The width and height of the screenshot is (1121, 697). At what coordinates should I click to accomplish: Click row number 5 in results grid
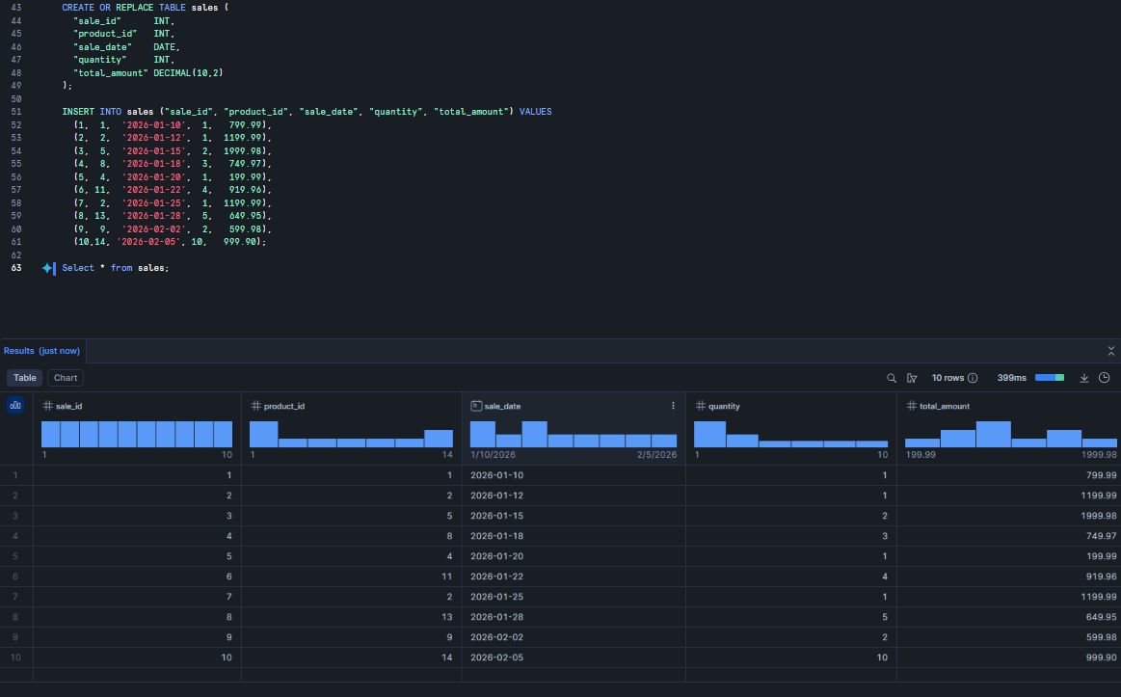tap(15, 556)
